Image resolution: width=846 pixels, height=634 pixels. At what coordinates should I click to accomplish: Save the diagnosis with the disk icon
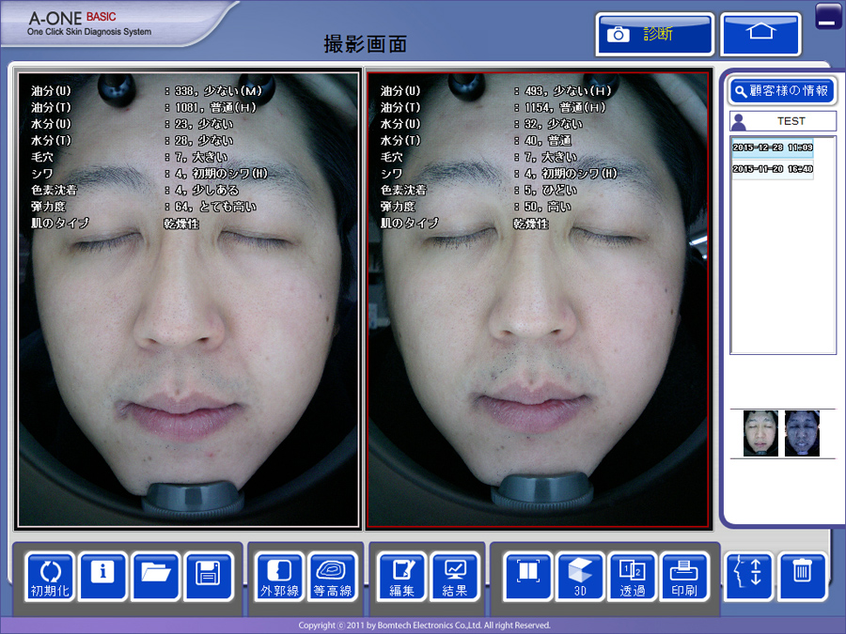[210, 576]
